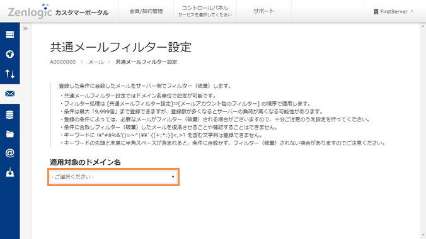Image resolution: width=426 pixels, height=239 pixels.
Task: Open the サポート menu
Action: (x=263, y=11)
